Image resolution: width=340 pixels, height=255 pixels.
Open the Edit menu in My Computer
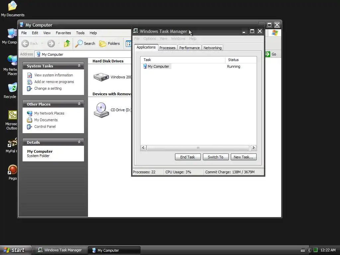(35, 33)
